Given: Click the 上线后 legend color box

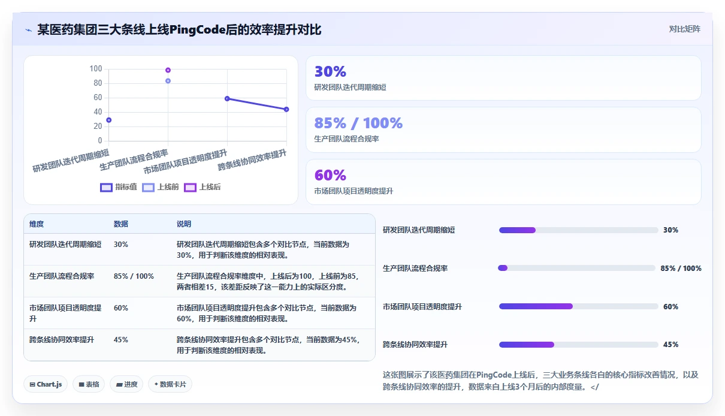Looking at the screenshot, I should click(x=190, y=187).
